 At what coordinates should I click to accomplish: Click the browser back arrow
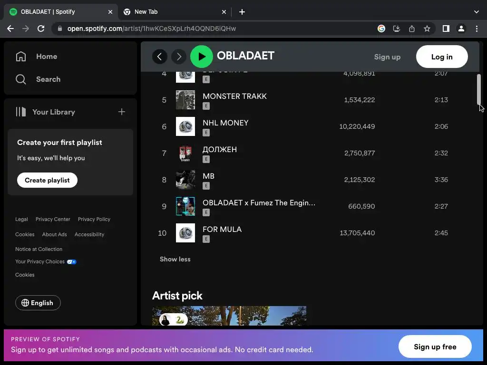pos(10,29)
